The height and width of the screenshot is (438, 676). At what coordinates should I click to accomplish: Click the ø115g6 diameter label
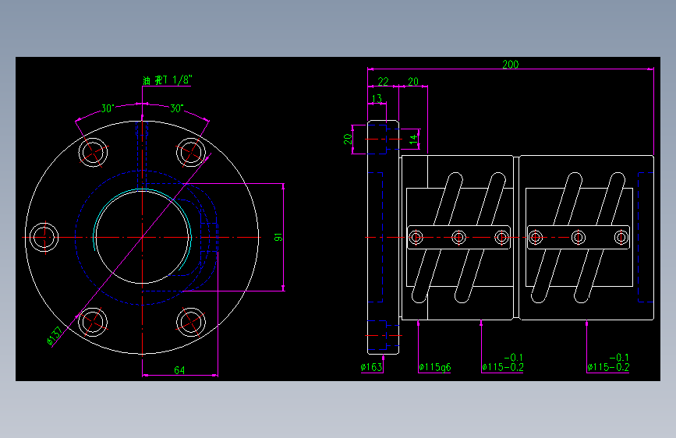[x=434, y=367]
